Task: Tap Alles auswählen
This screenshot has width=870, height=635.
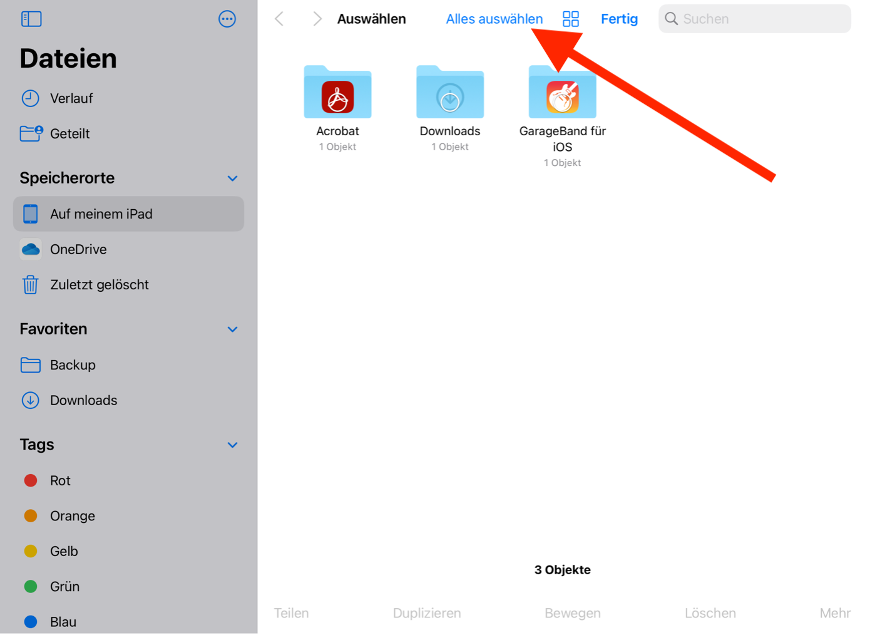Action: pyautogui.click(x=494, y=19)
